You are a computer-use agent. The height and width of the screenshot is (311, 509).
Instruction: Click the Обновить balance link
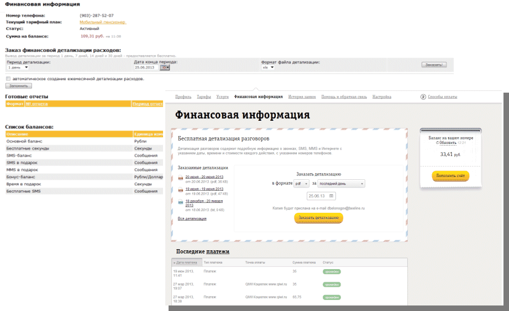coord(448,143)
